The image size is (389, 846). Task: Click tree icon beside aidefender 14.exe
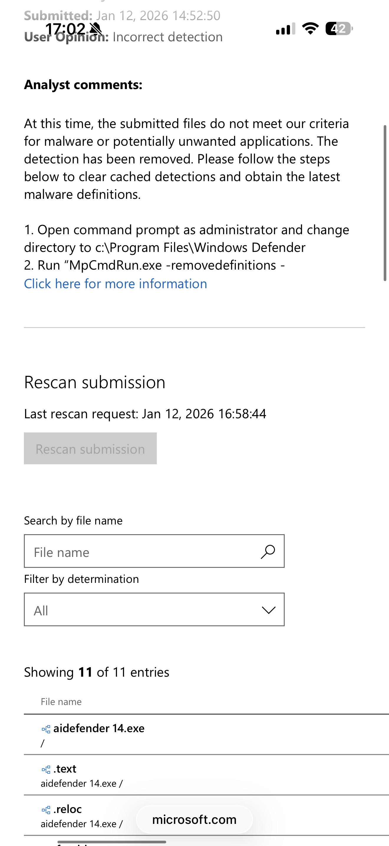(46, 729)
